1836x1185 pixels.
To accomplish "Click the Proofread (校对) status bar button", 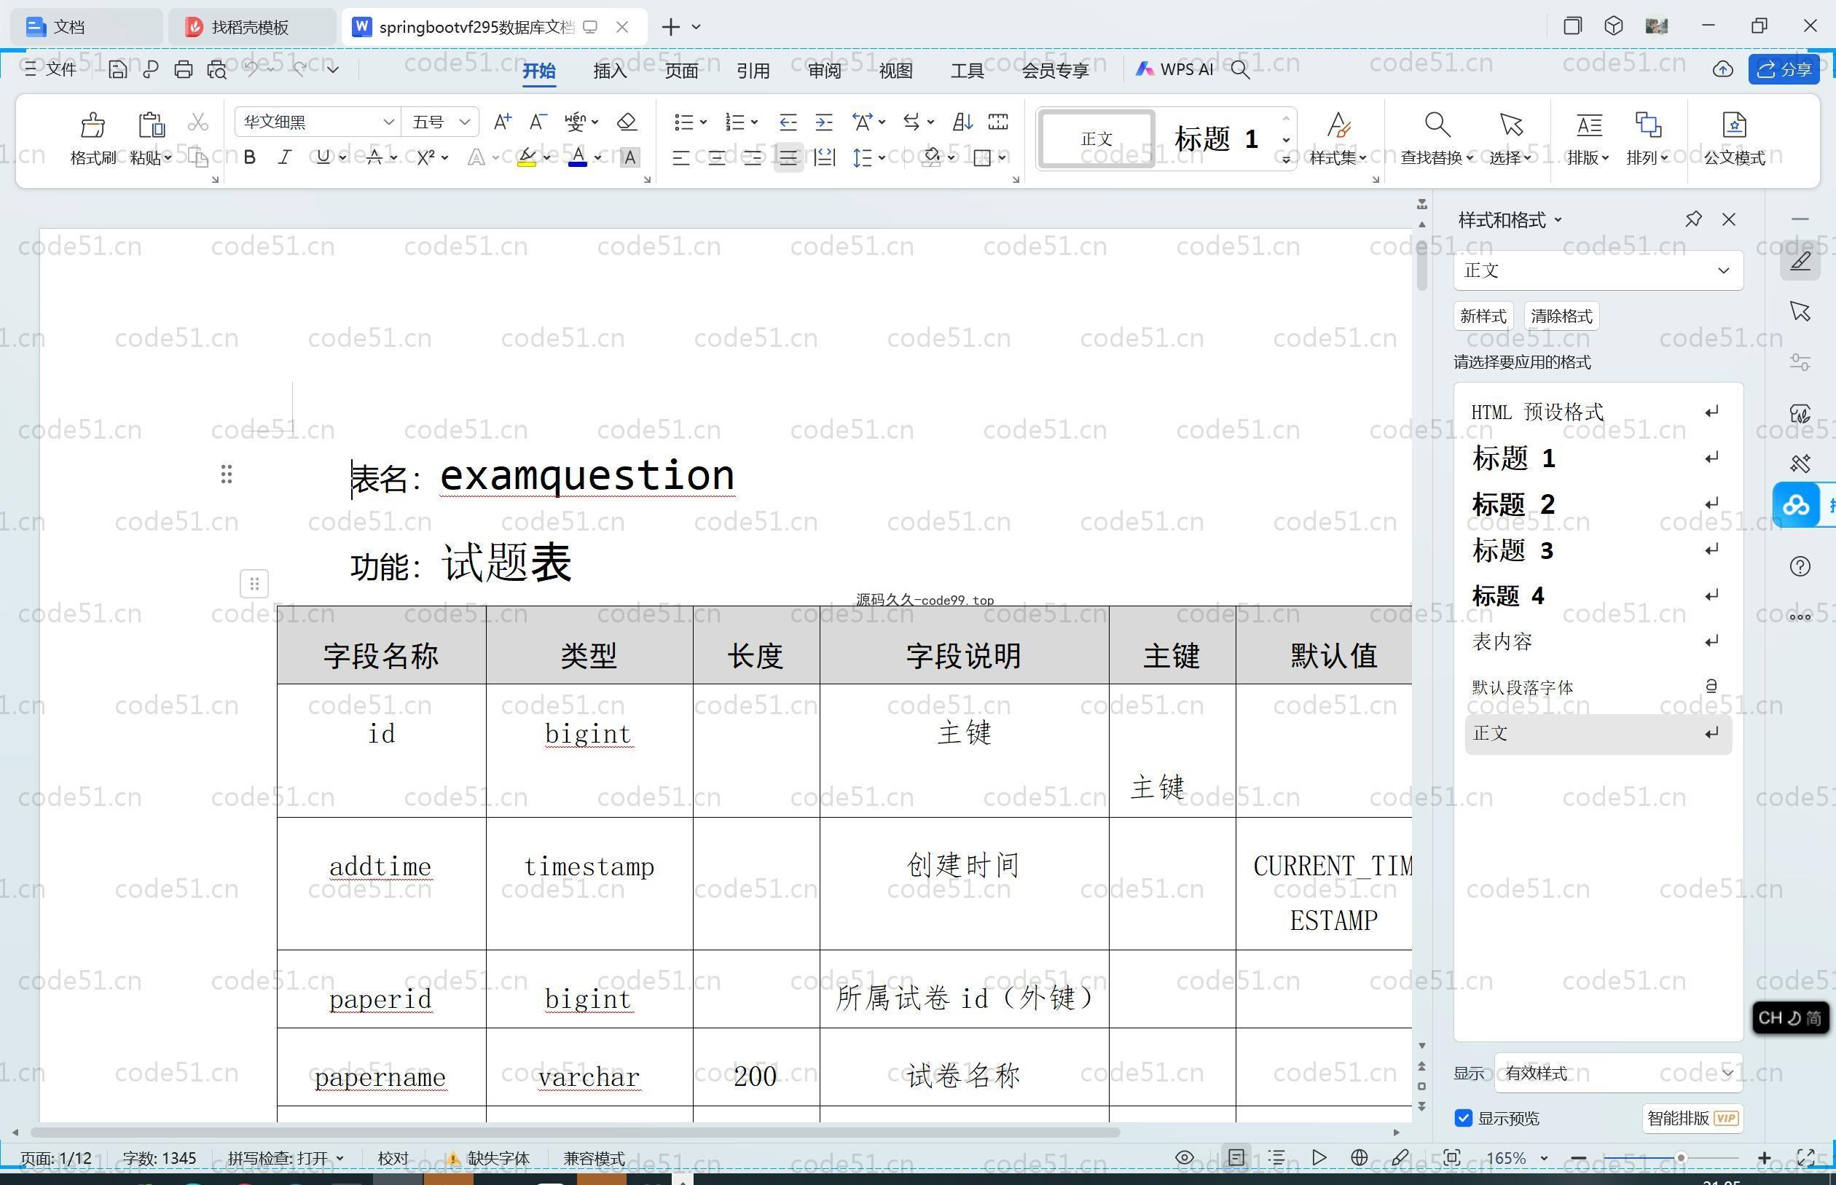I will [x=393, y=1158].
